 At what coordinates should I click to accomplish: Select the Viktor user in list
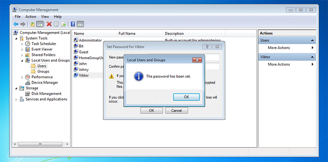click(x=84, y=75)
